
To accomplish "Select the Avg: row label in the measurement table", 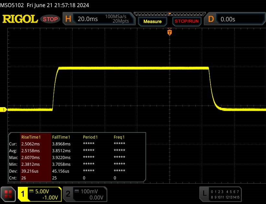I will pos(13,151).
